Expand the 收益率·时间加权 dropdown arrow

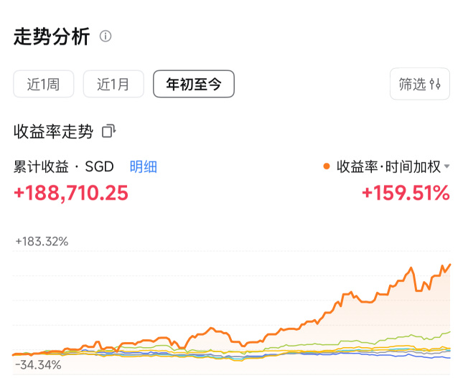[x=446, y=166]
